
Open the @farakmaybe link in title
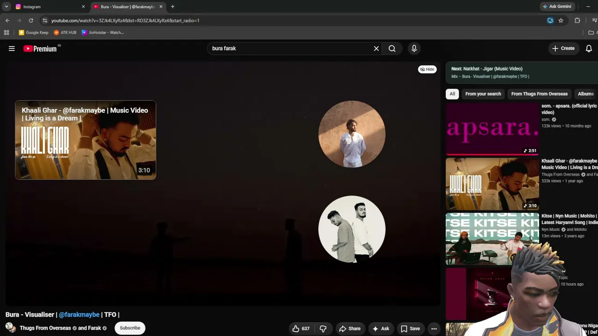(x=79, y=315)
